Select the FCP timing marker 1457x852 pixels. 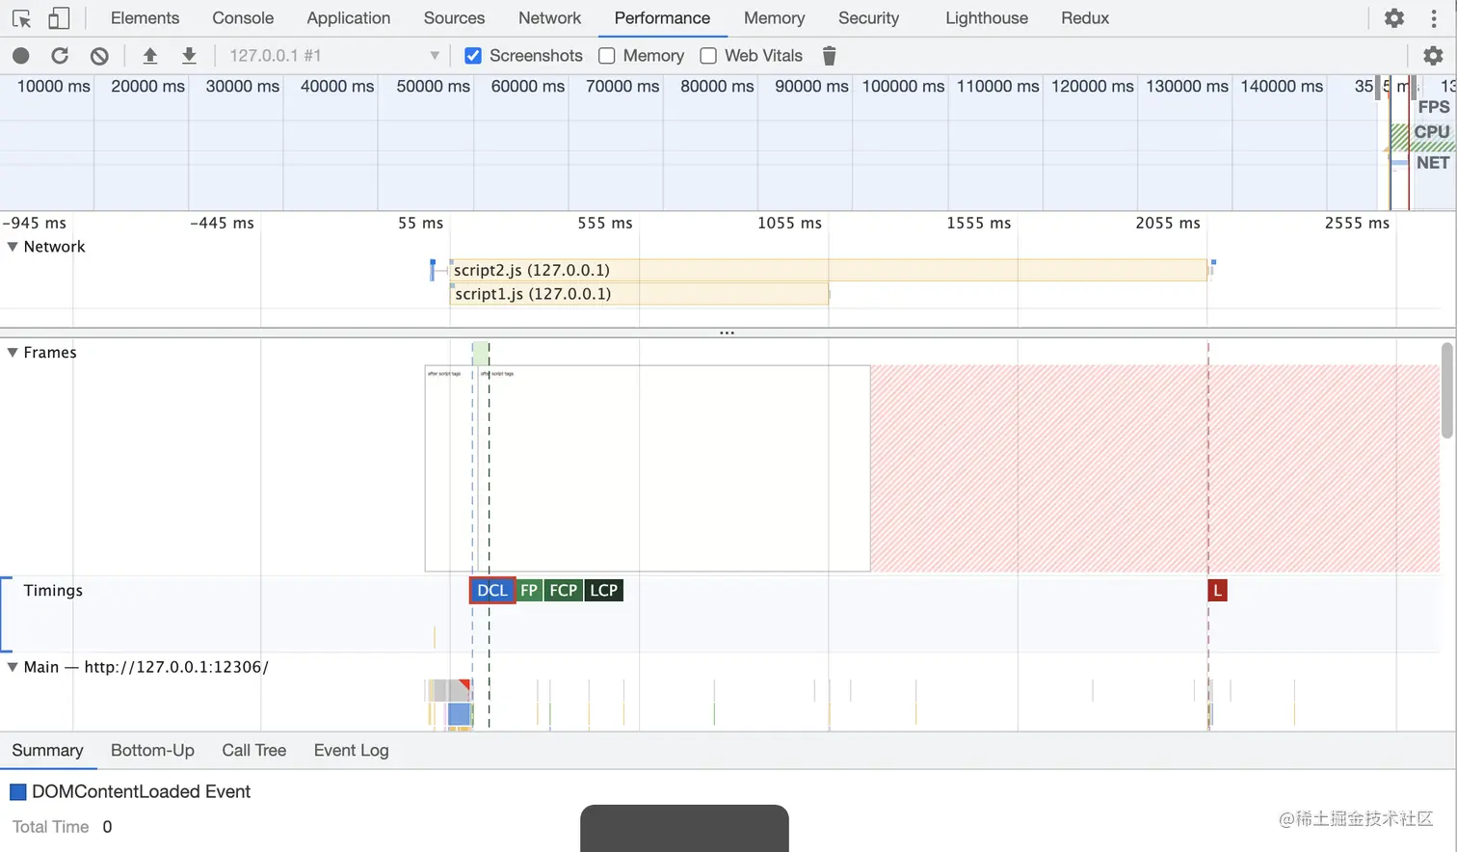pyautogui.click(x=564, y=591)
